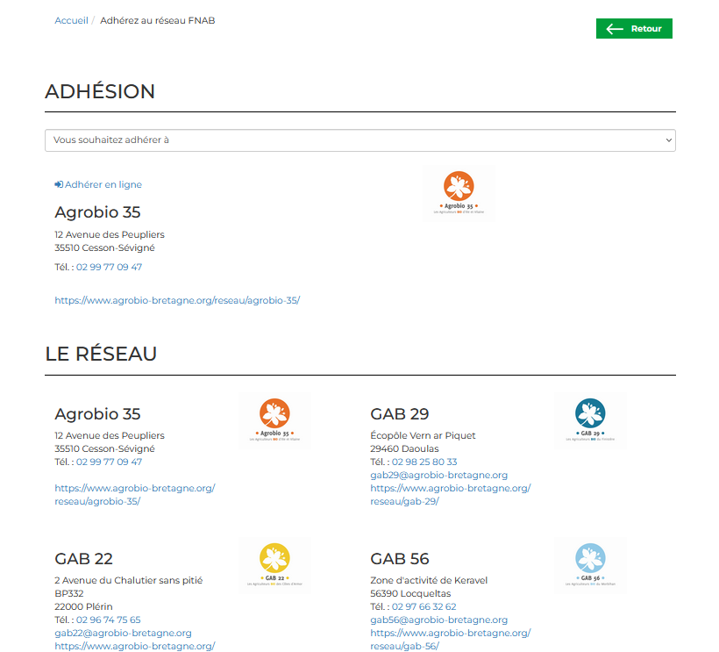Viewport: 719px width, 652px height.
Task: Open the 'Vous souhaitez adhérer à' dropdown
Action: (360, 140)
